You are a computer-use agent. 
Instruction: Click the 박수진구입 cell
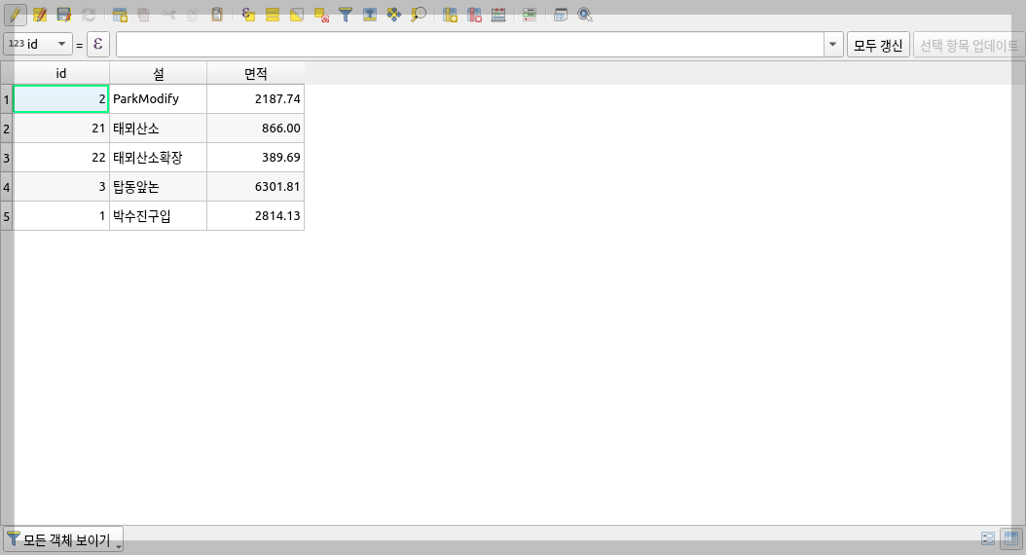(x=159, y=216)
